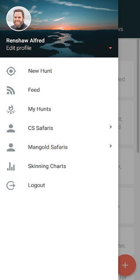The width and height of the screenshot is (140, 280).
Task: Click Renshaw Alfred's profile photo
Action: [x=19, y=19]
